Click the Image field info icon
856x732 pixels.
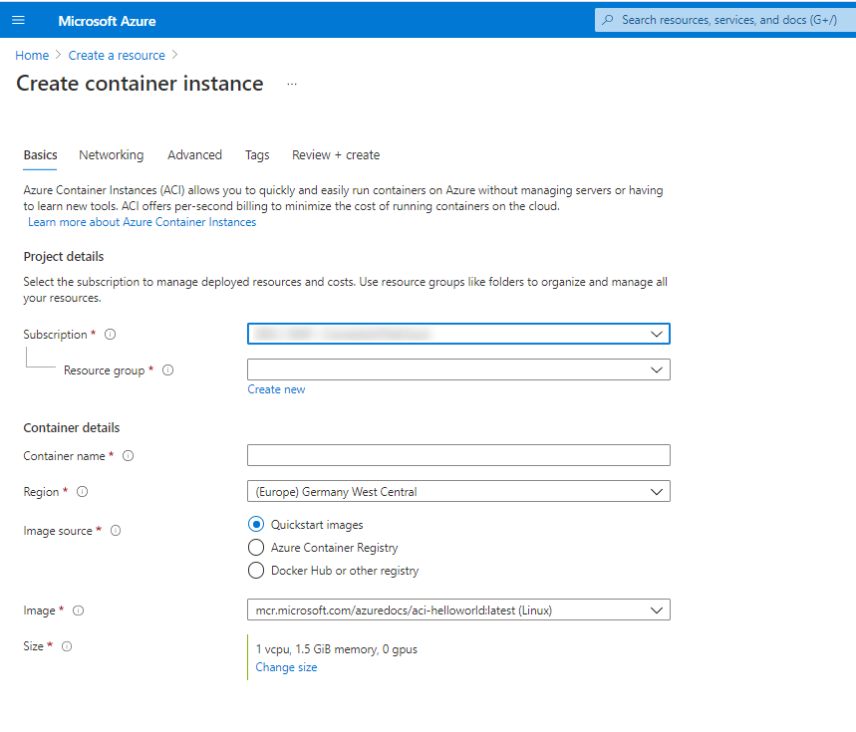(78, 610)
